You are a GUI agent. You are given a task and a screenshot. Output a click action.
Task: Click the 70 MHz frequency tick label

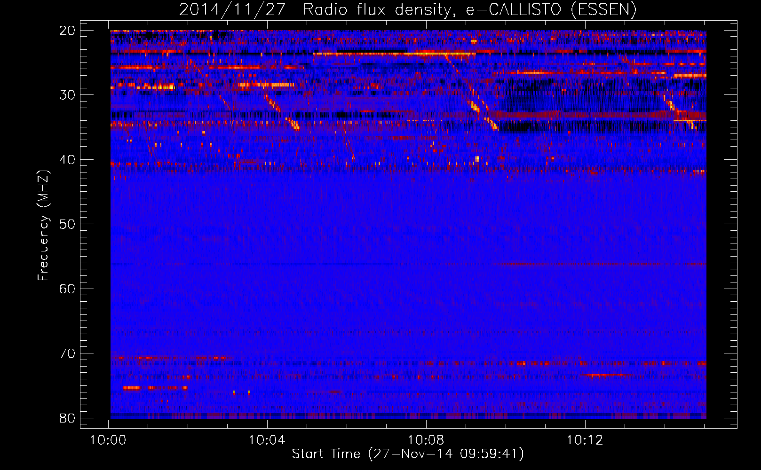point(67,353)
